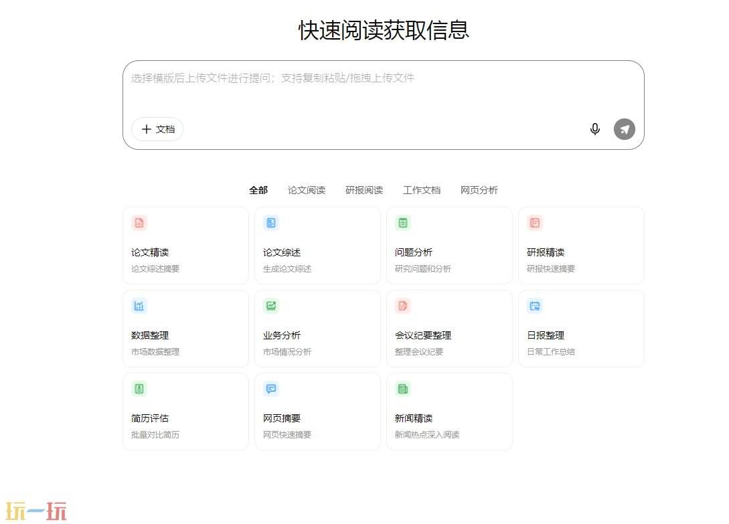Click the blue icon on 论文综述 card

tap(271, 223)
